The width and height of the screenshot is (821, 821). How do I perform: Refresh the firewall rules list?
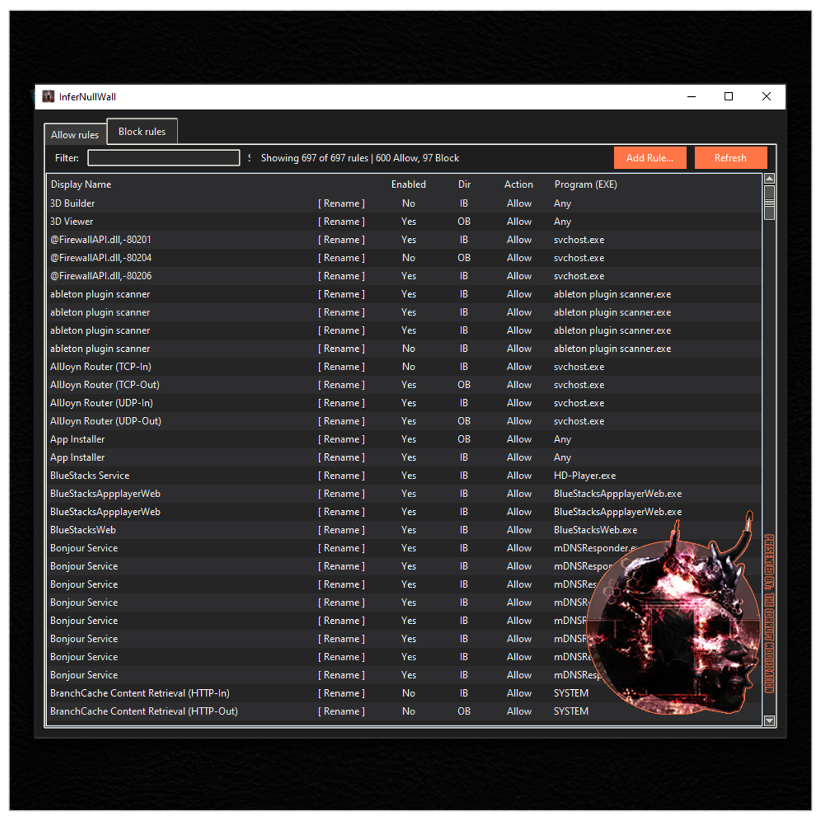pyautogui.click(x=730, y=158)
